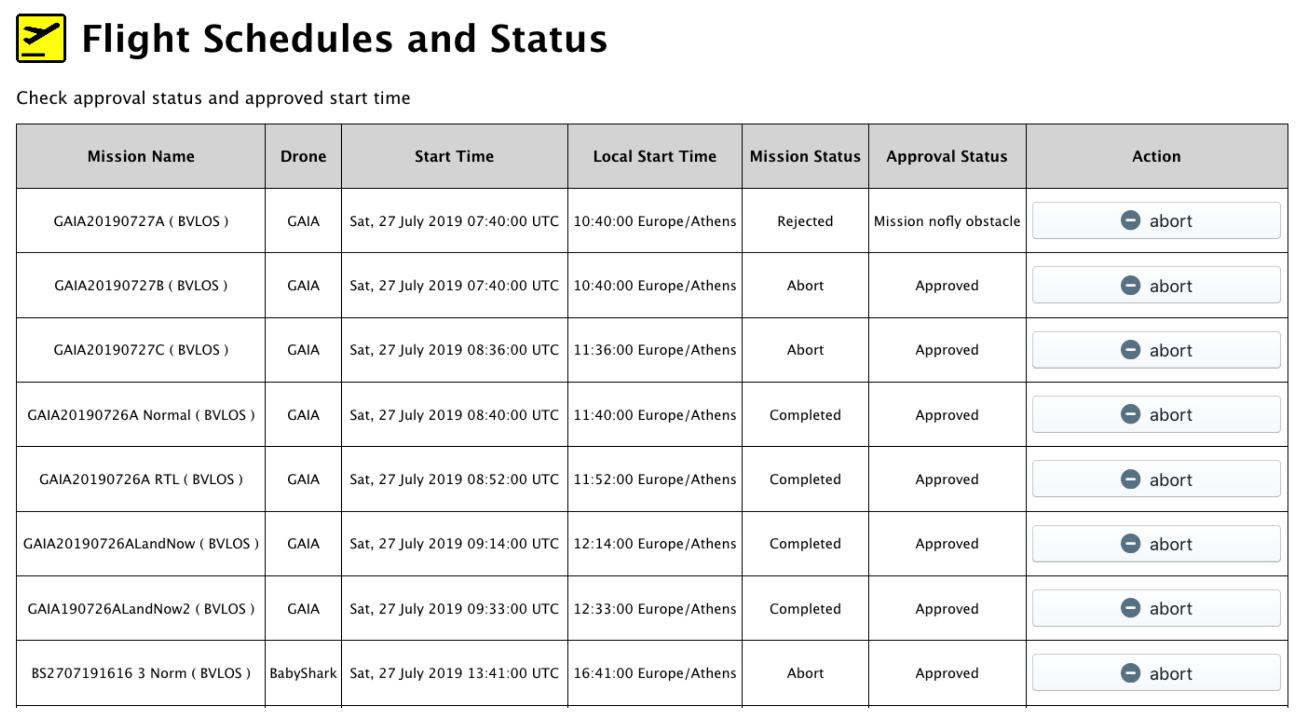This screenshot has width=1302, height=715.
Task: Abort the BS2707191616 3 Norm mission
Action: [1155, 673]
